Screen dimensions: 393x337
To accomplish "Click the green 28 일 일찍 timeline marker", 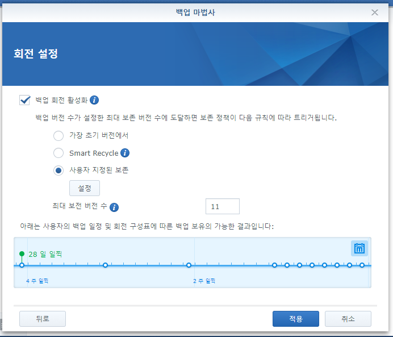I will coord(22,254).
